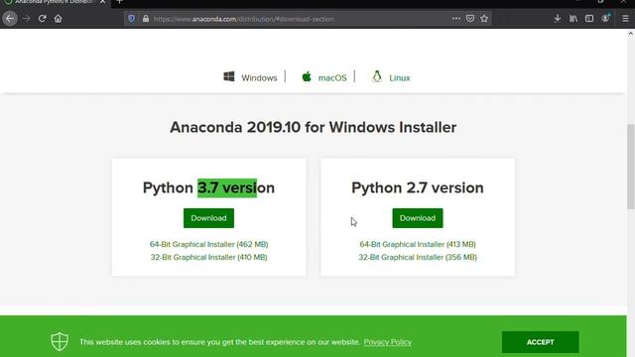Image resolution: width=635 pixels, height=357 pixels.
Task: Click the vertical scrollbar thumb
Action: 631,167
